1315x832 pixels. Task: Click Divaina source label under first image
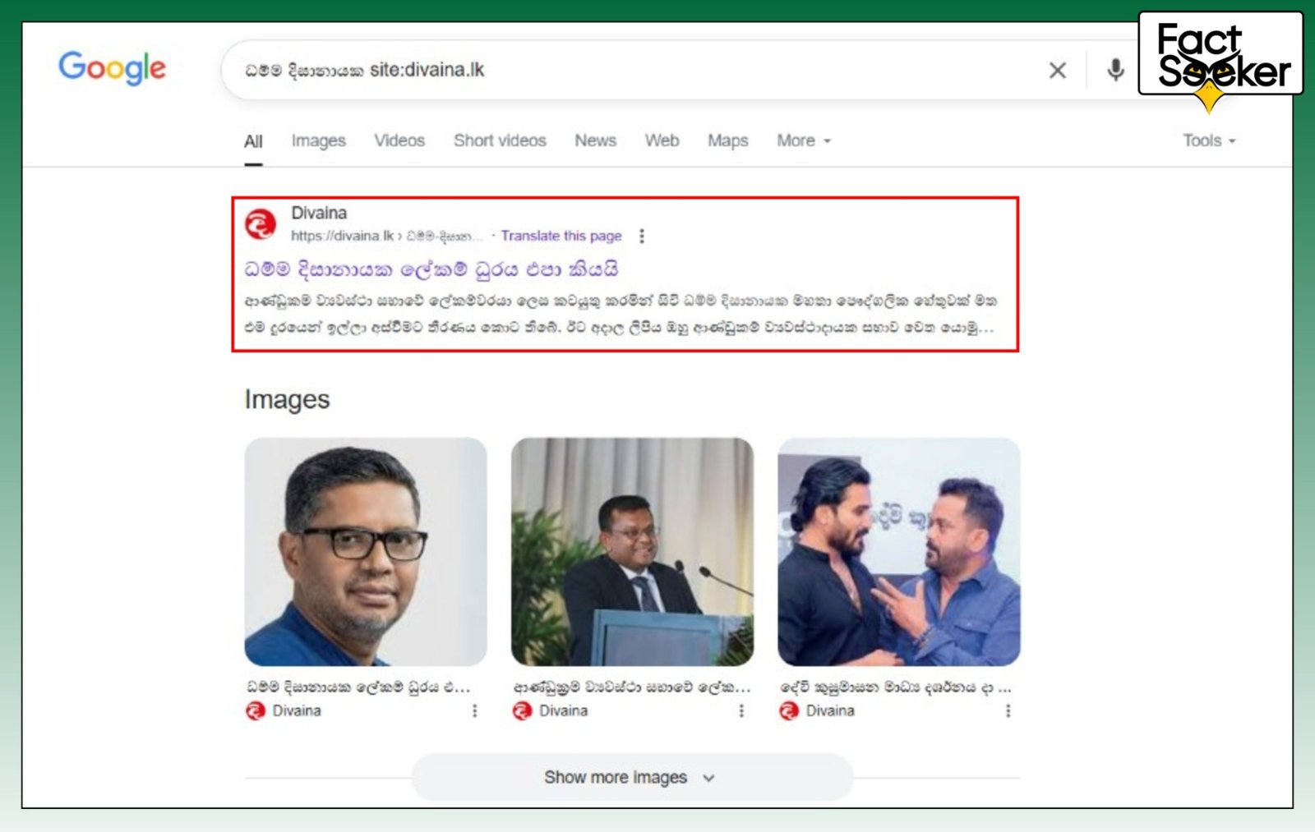point(297,710)
